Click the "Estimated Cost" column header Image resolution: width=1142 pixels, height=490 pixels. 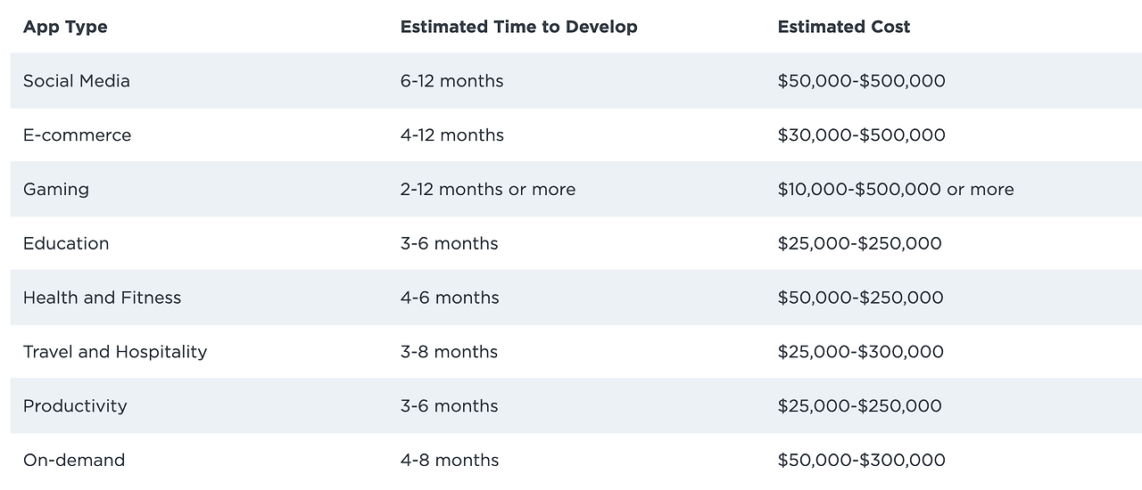click(843, 27)
